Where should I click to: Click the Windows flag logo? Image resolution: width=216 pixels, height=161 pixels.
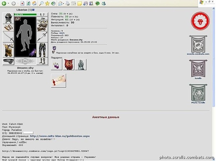point(201,3)
